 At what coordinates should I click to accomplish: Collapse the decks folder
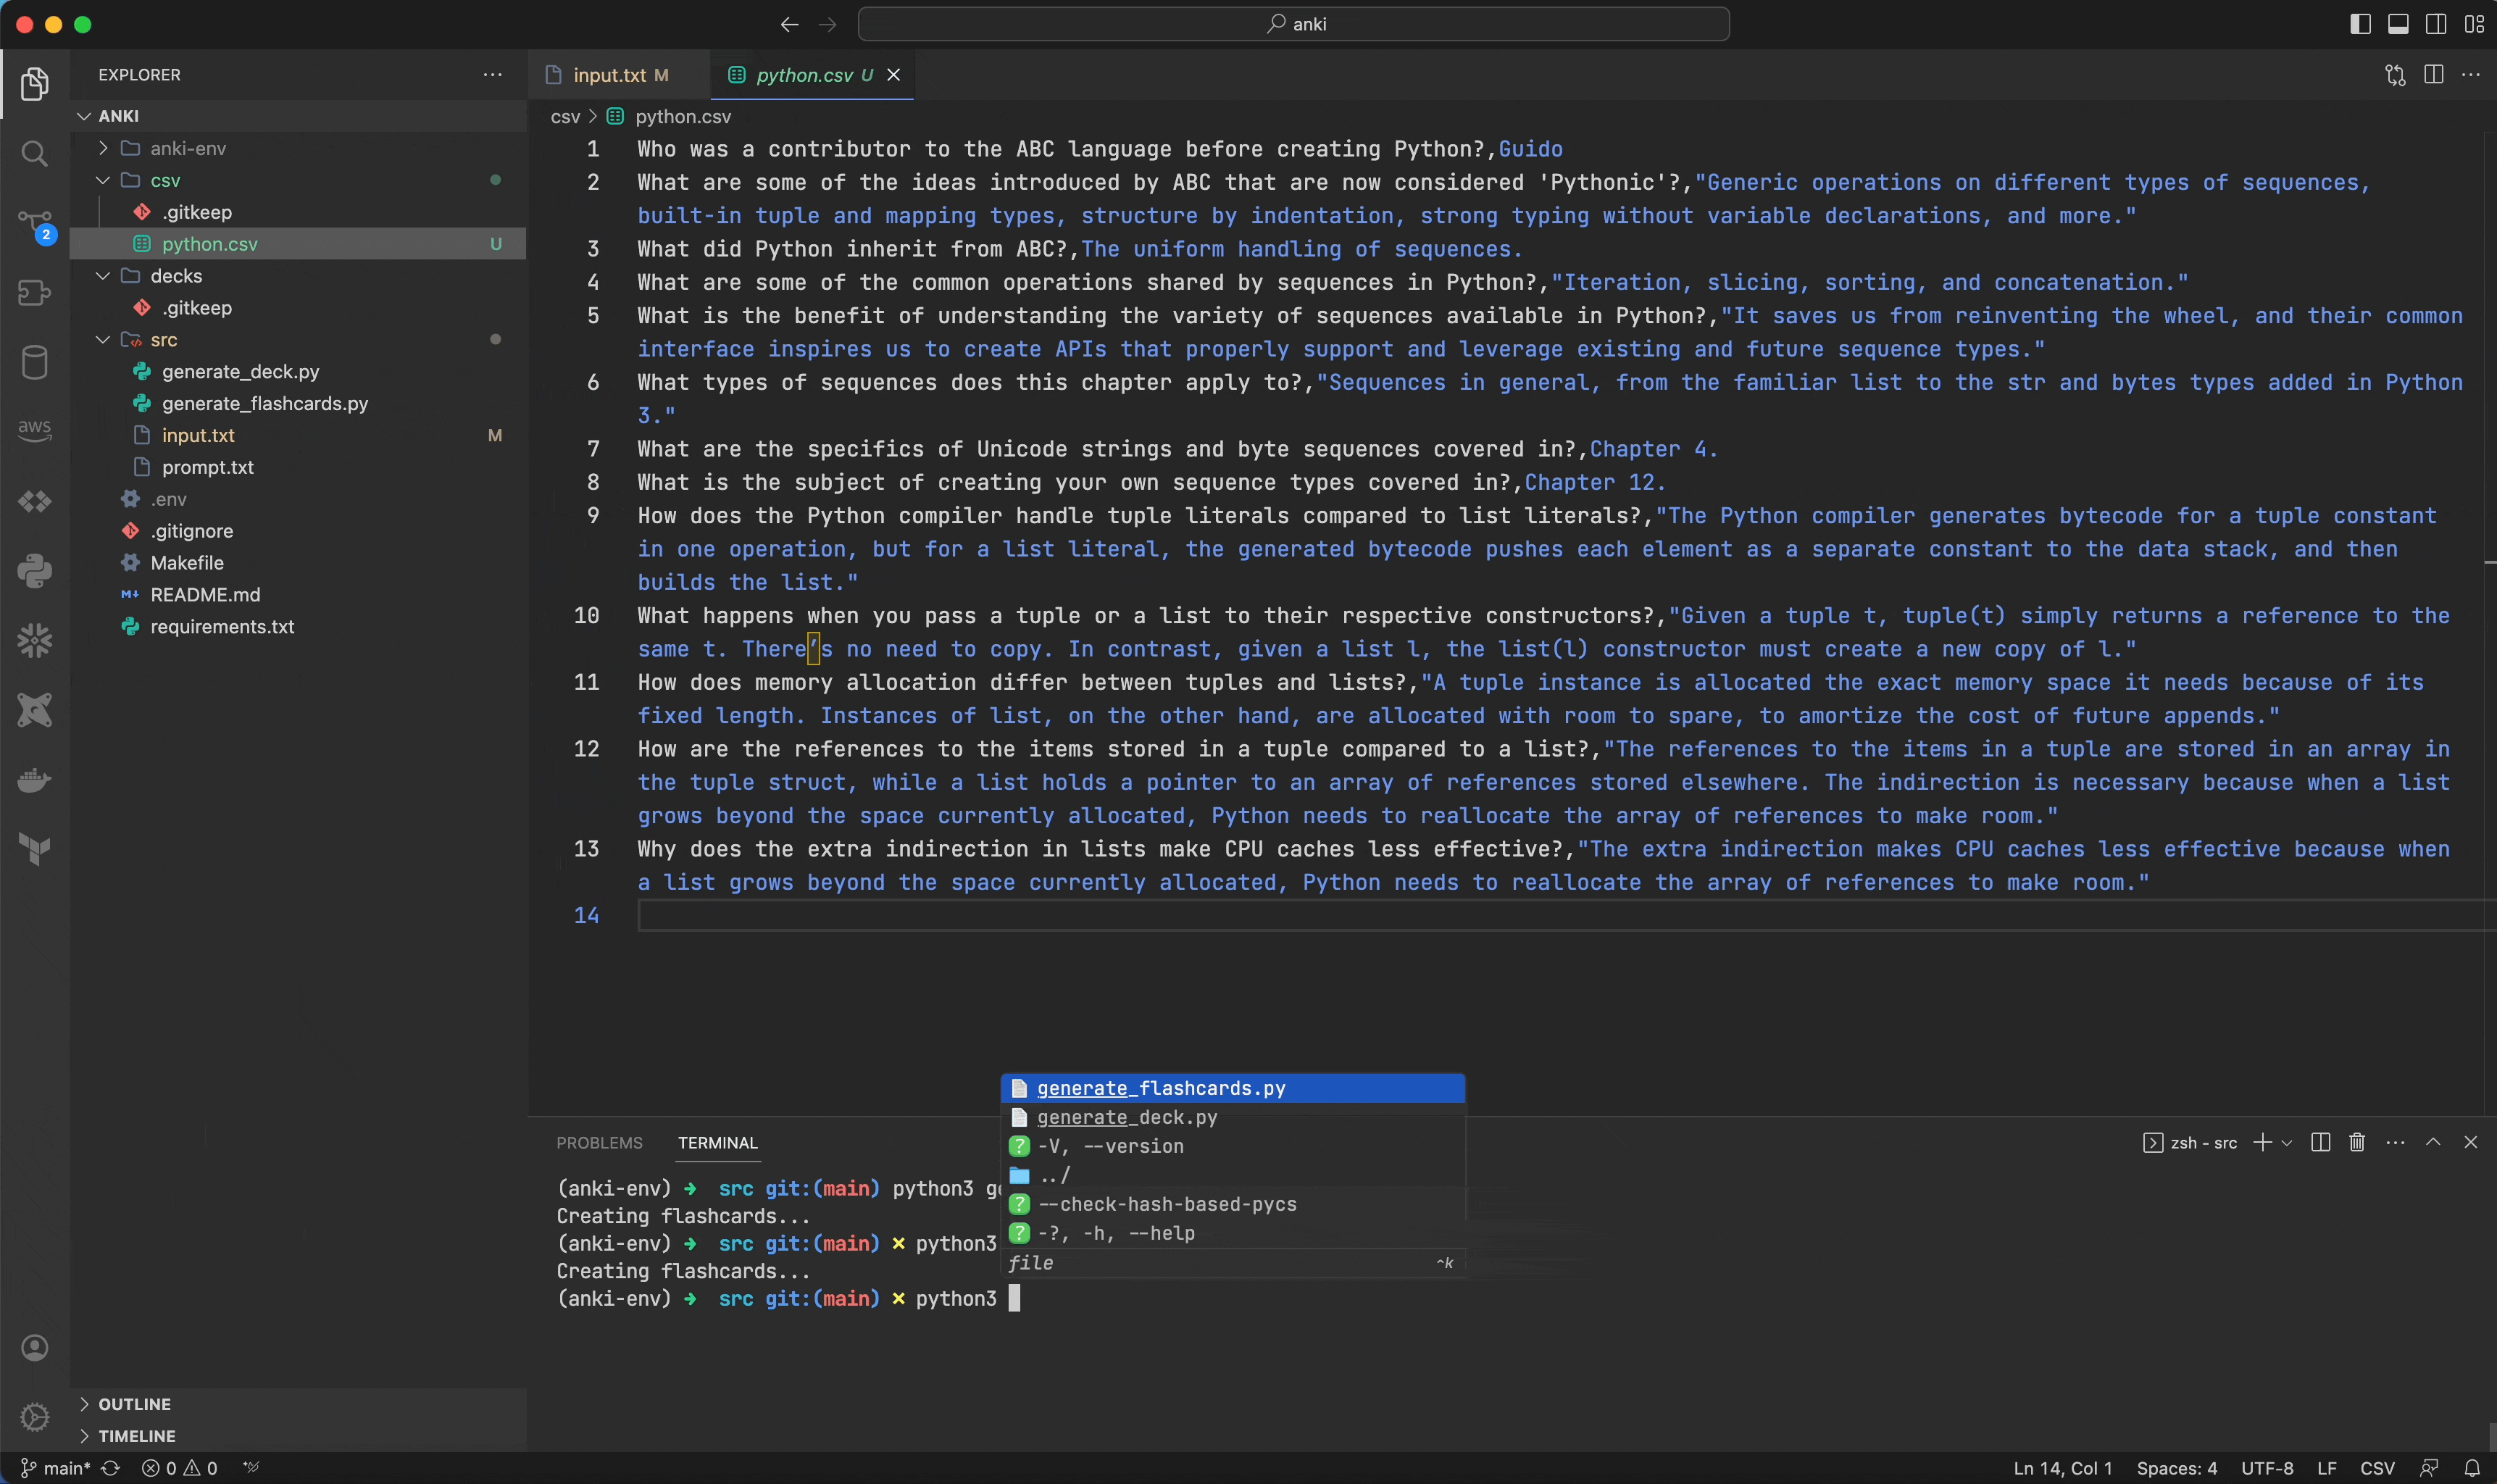click(103, 276)
